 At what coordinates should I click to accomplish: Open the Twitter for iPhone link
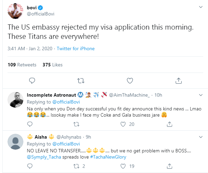(x=76, y=49)
